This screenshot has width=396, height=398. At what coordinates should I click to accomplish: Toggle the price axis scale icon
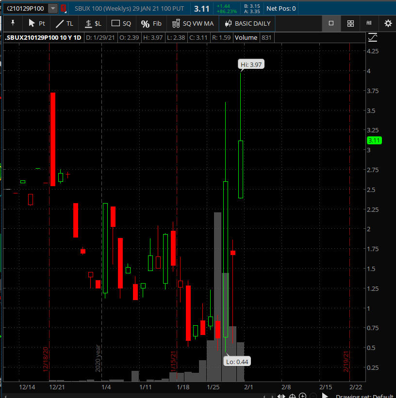(x=372, y=37)
